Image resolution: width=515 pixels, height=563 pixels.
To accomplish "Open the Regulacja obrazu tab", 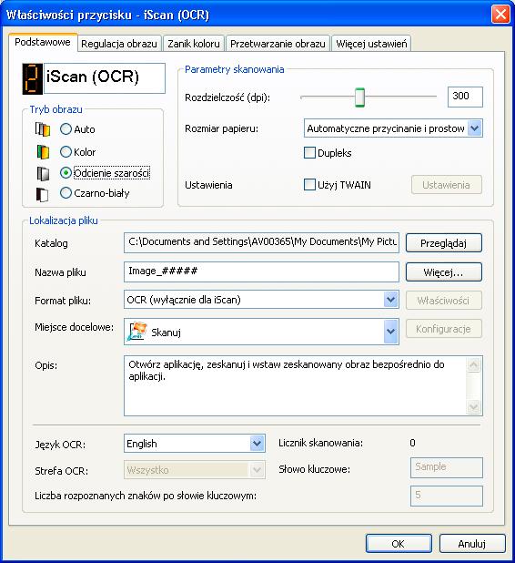I will pyautogui.click(x=119, y=44).
